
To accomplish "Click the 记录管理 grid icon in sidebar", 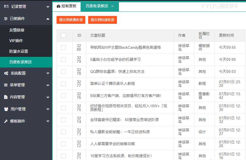I will coord(6,6).
